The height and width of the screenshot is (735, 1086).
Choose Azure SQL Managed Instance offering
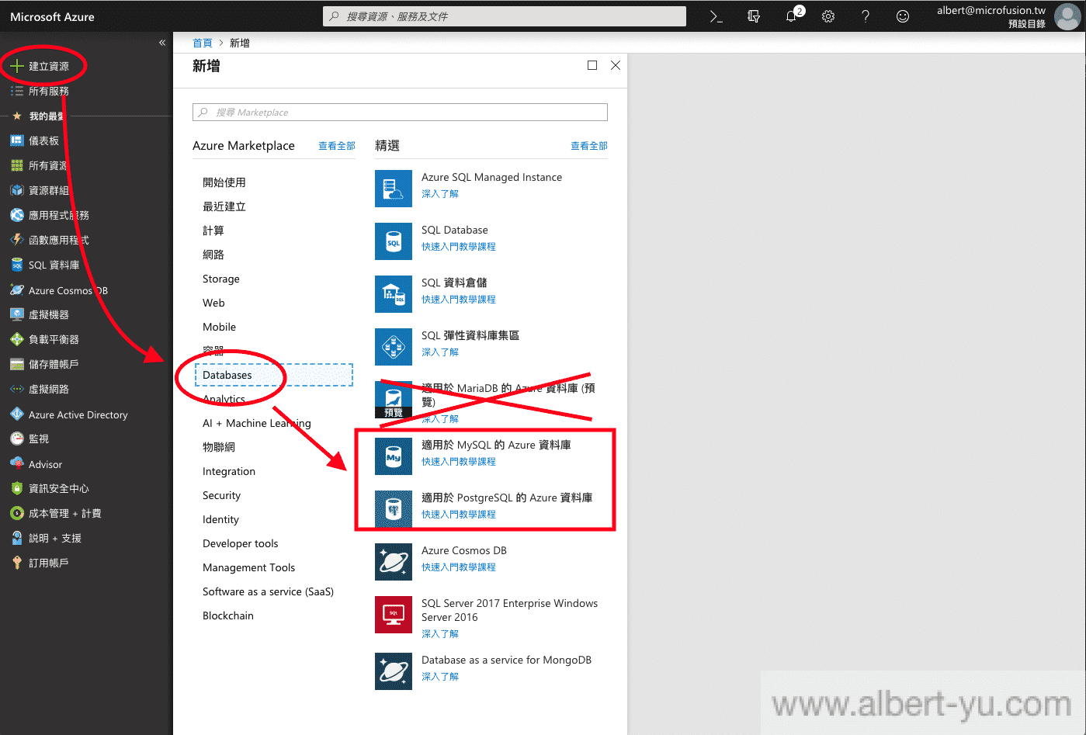coord(491,177)
